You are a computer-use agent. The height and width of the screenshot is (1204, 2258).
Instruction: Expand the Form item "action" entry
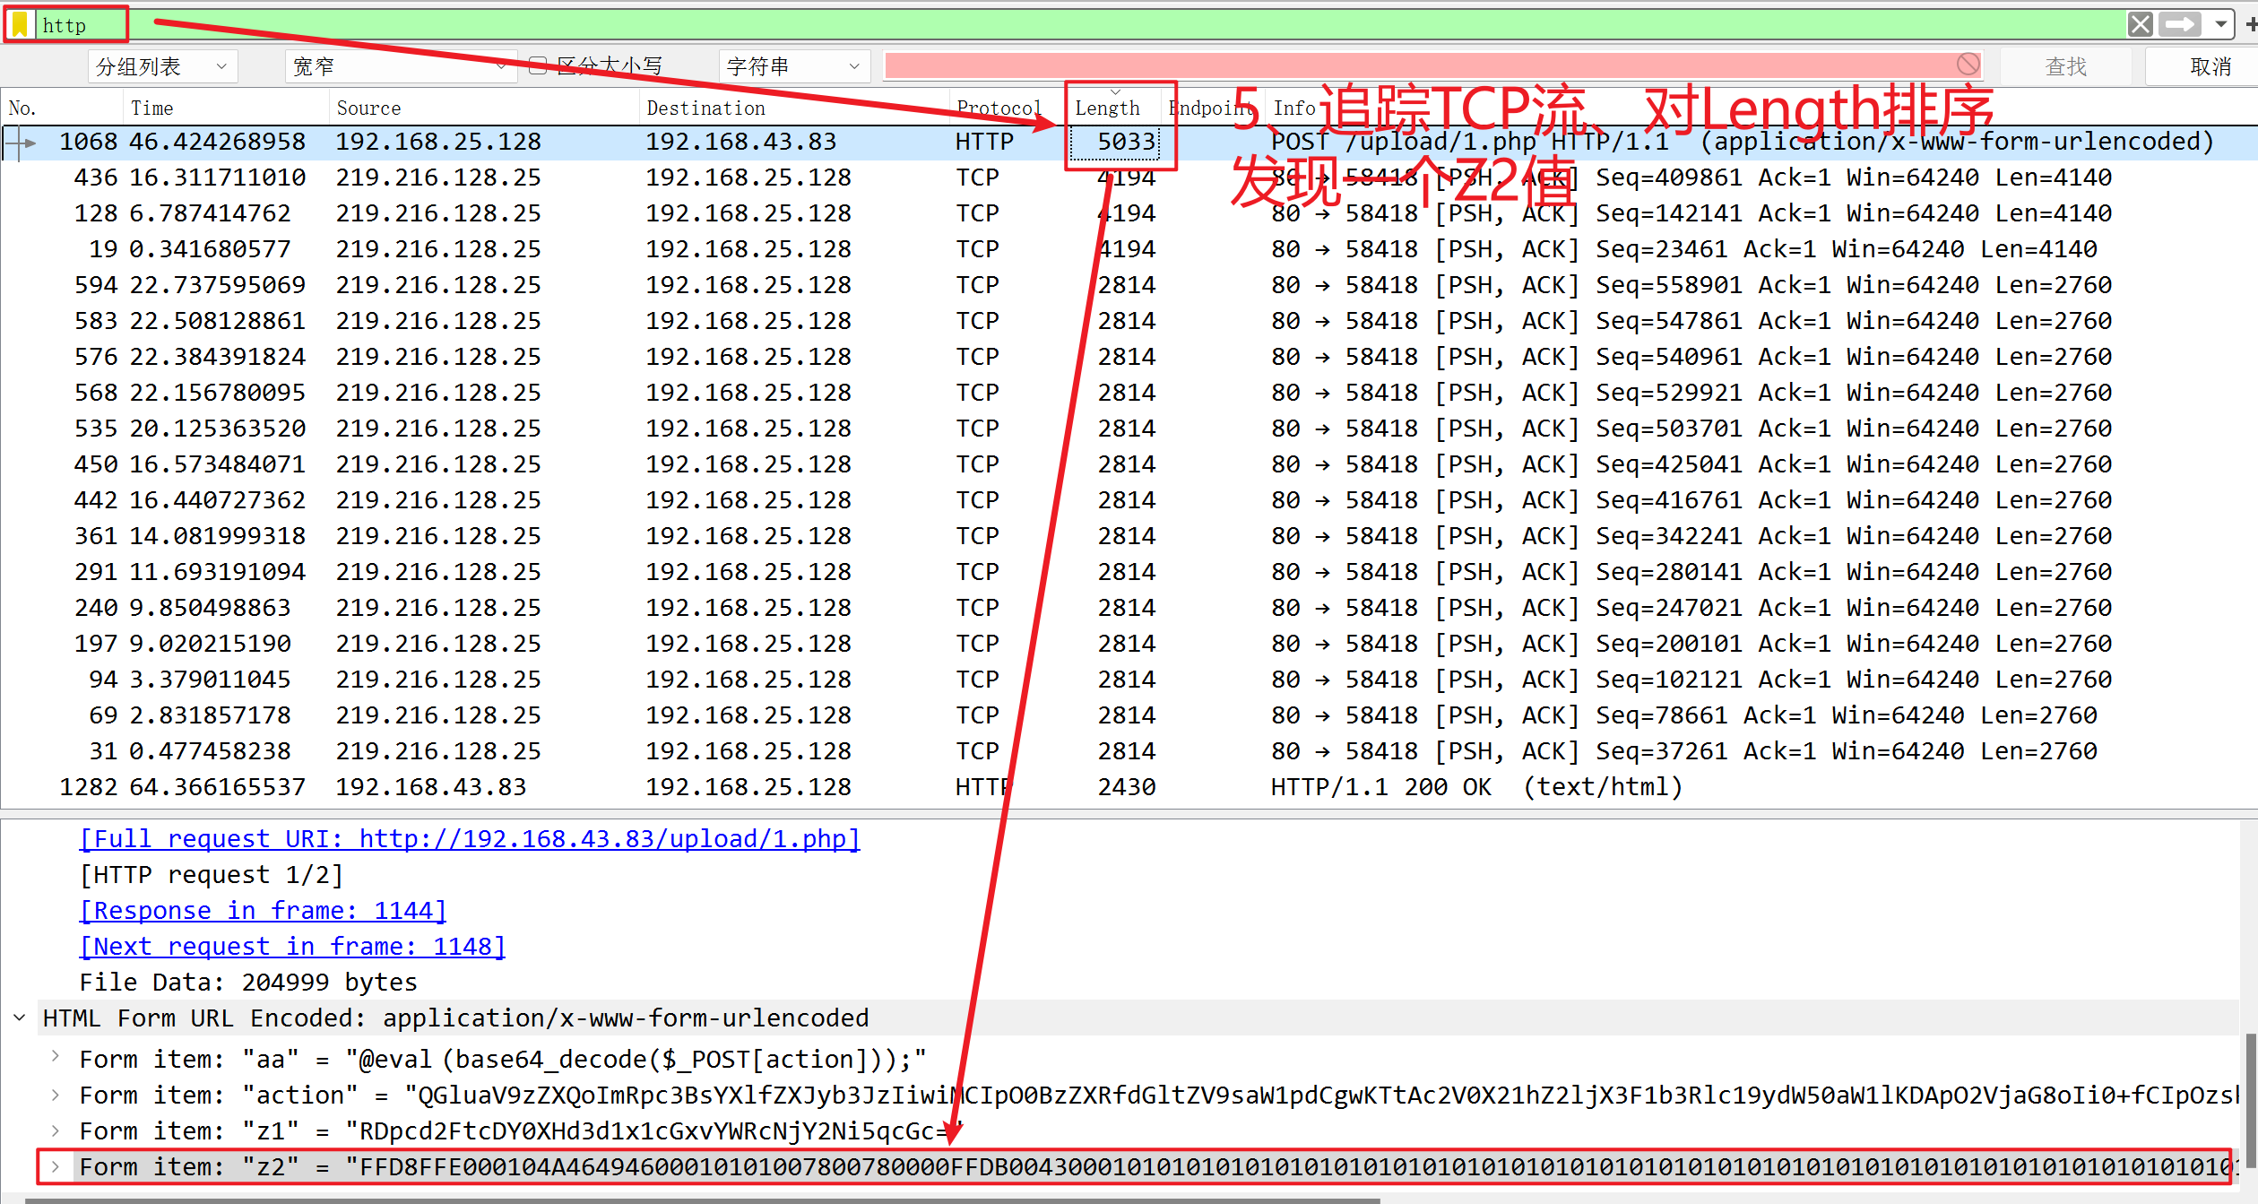pos(56,1095)
